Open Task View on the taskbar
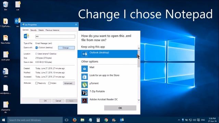 66,120
